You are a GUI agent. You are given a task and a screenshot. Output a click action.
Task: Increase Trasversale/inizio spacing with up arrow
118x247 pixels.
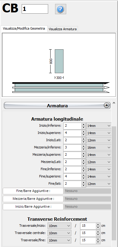pyautogui.click(x=98, y=224)
